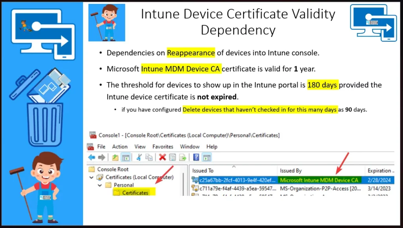The height and width of the screenshot is (228, 403).
Task: Click the boy-with-broom picture beside the title
Action: click(x=107, y=22)
